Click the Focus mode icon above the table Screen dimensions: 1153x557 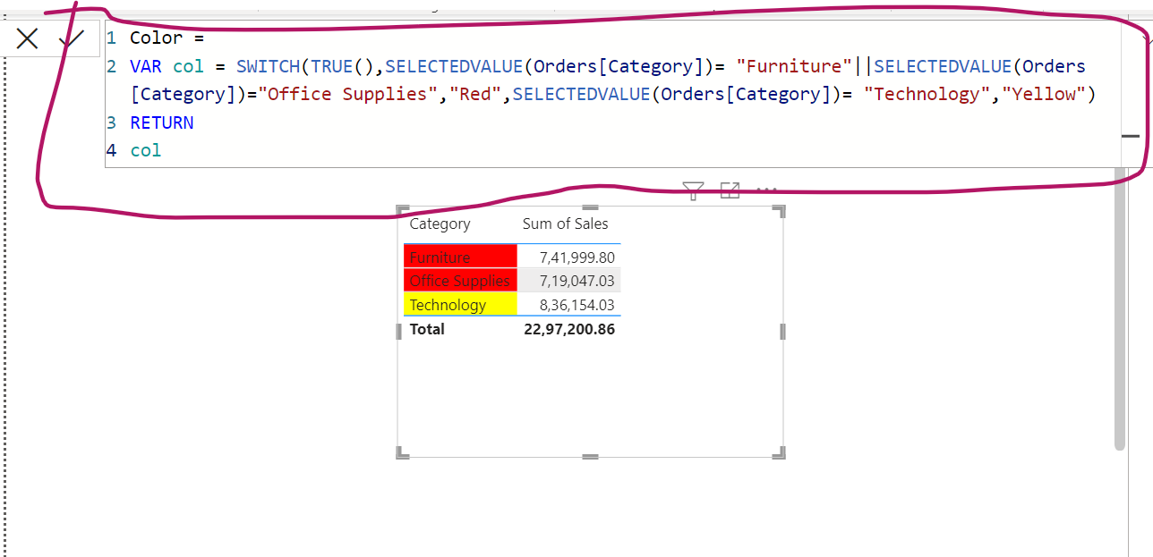point(730,190)
